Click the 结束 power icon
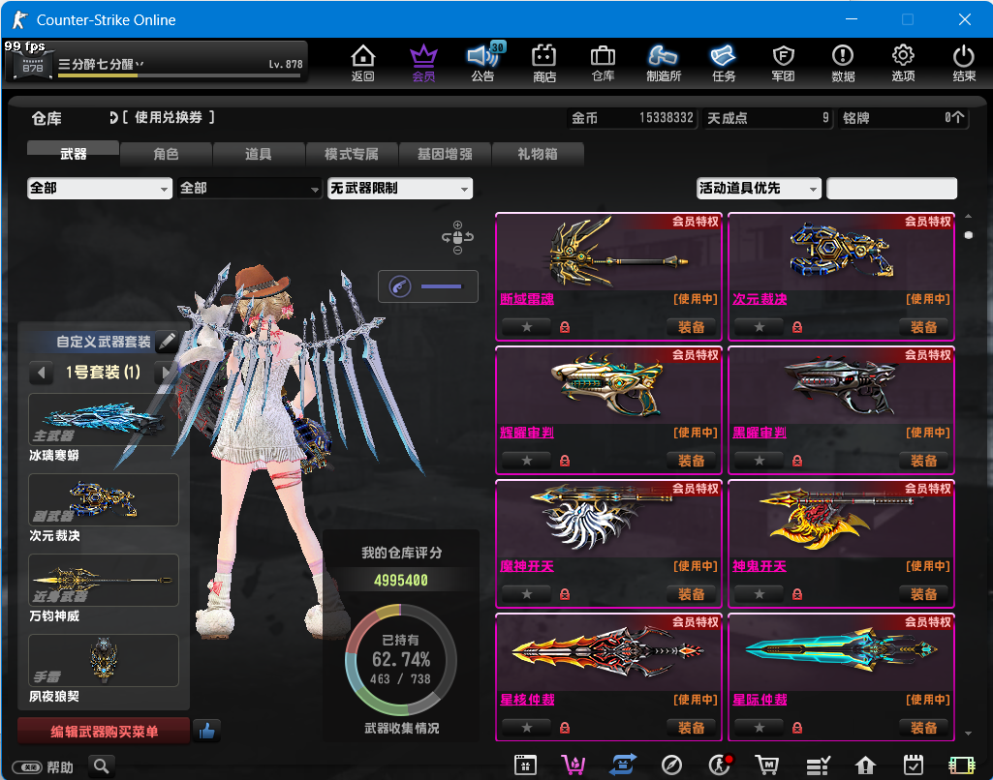 (x=963, y=63)
